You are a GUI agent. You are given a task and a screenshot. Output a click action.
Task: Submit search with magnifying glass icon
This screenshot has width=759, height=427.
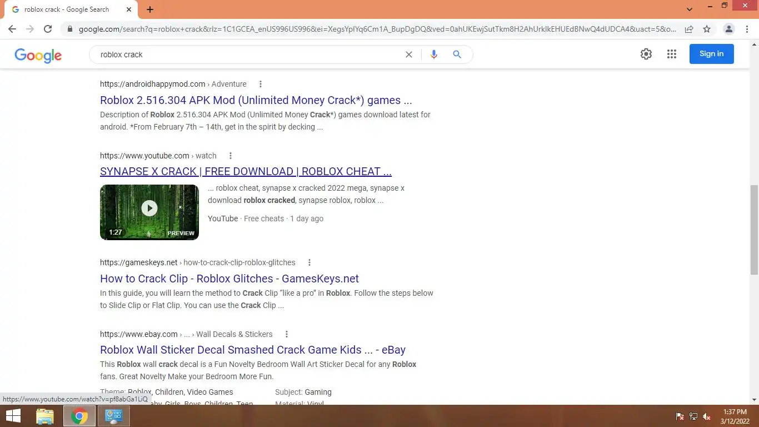click(457, 54)
